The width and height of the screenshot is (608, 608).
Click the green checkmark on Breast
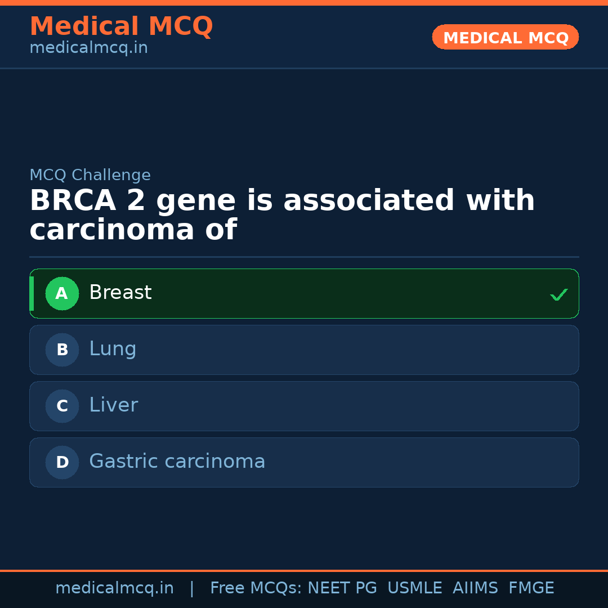[558, 294]
